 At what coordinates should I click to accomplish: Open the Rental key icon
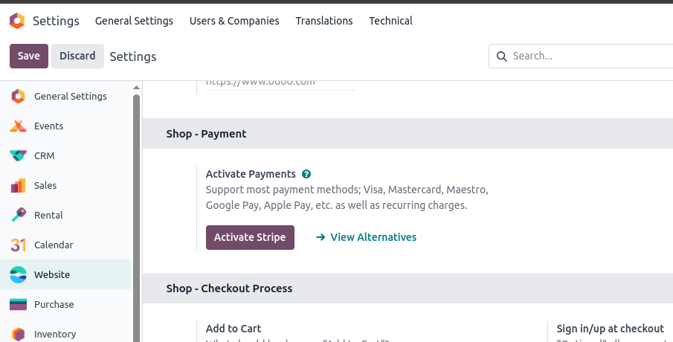[x=18, y=215]
